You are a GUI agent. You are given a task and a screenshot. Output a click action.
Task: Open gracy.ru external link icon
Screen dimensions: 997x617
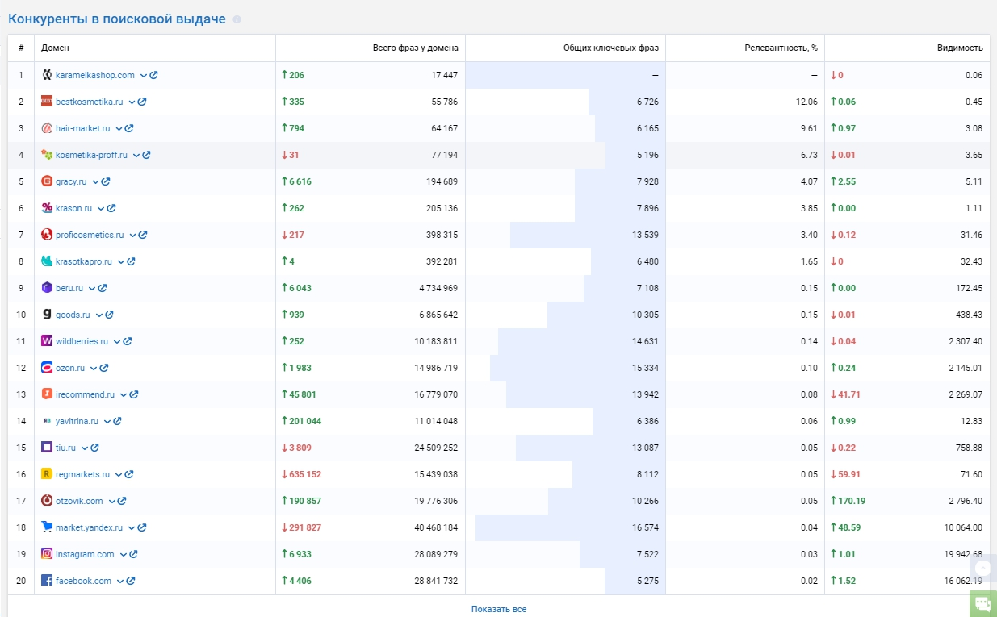[106, 181]
